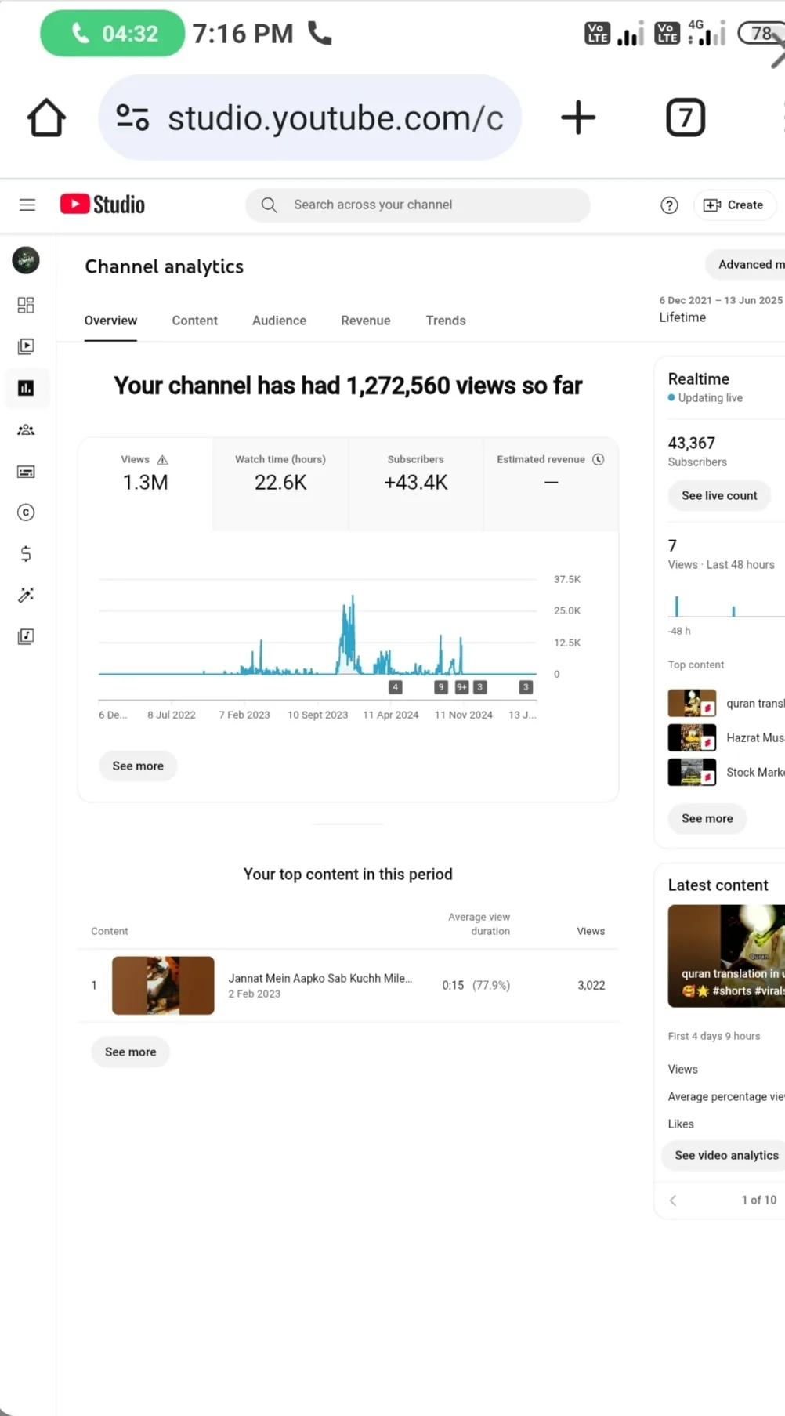
Task: Tap the studio.youtube.com address bar
Action: pyautogui.click(x=309, y=118)
